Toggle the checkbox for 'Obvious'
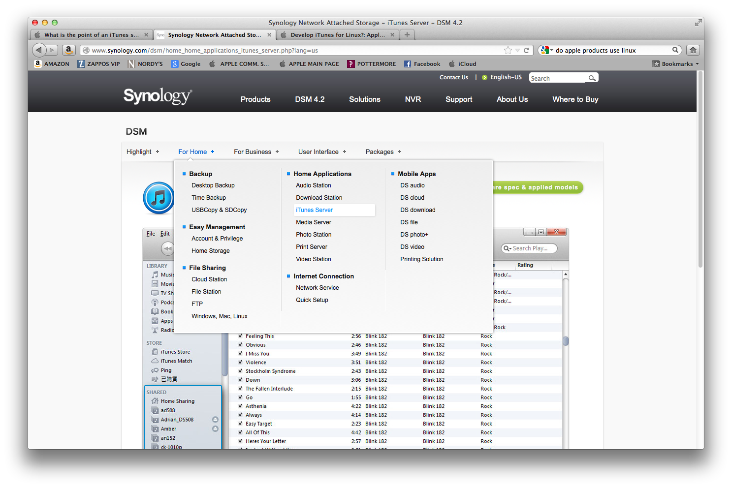The height and width of the screenshot is (488, 732). coord(240,345)
